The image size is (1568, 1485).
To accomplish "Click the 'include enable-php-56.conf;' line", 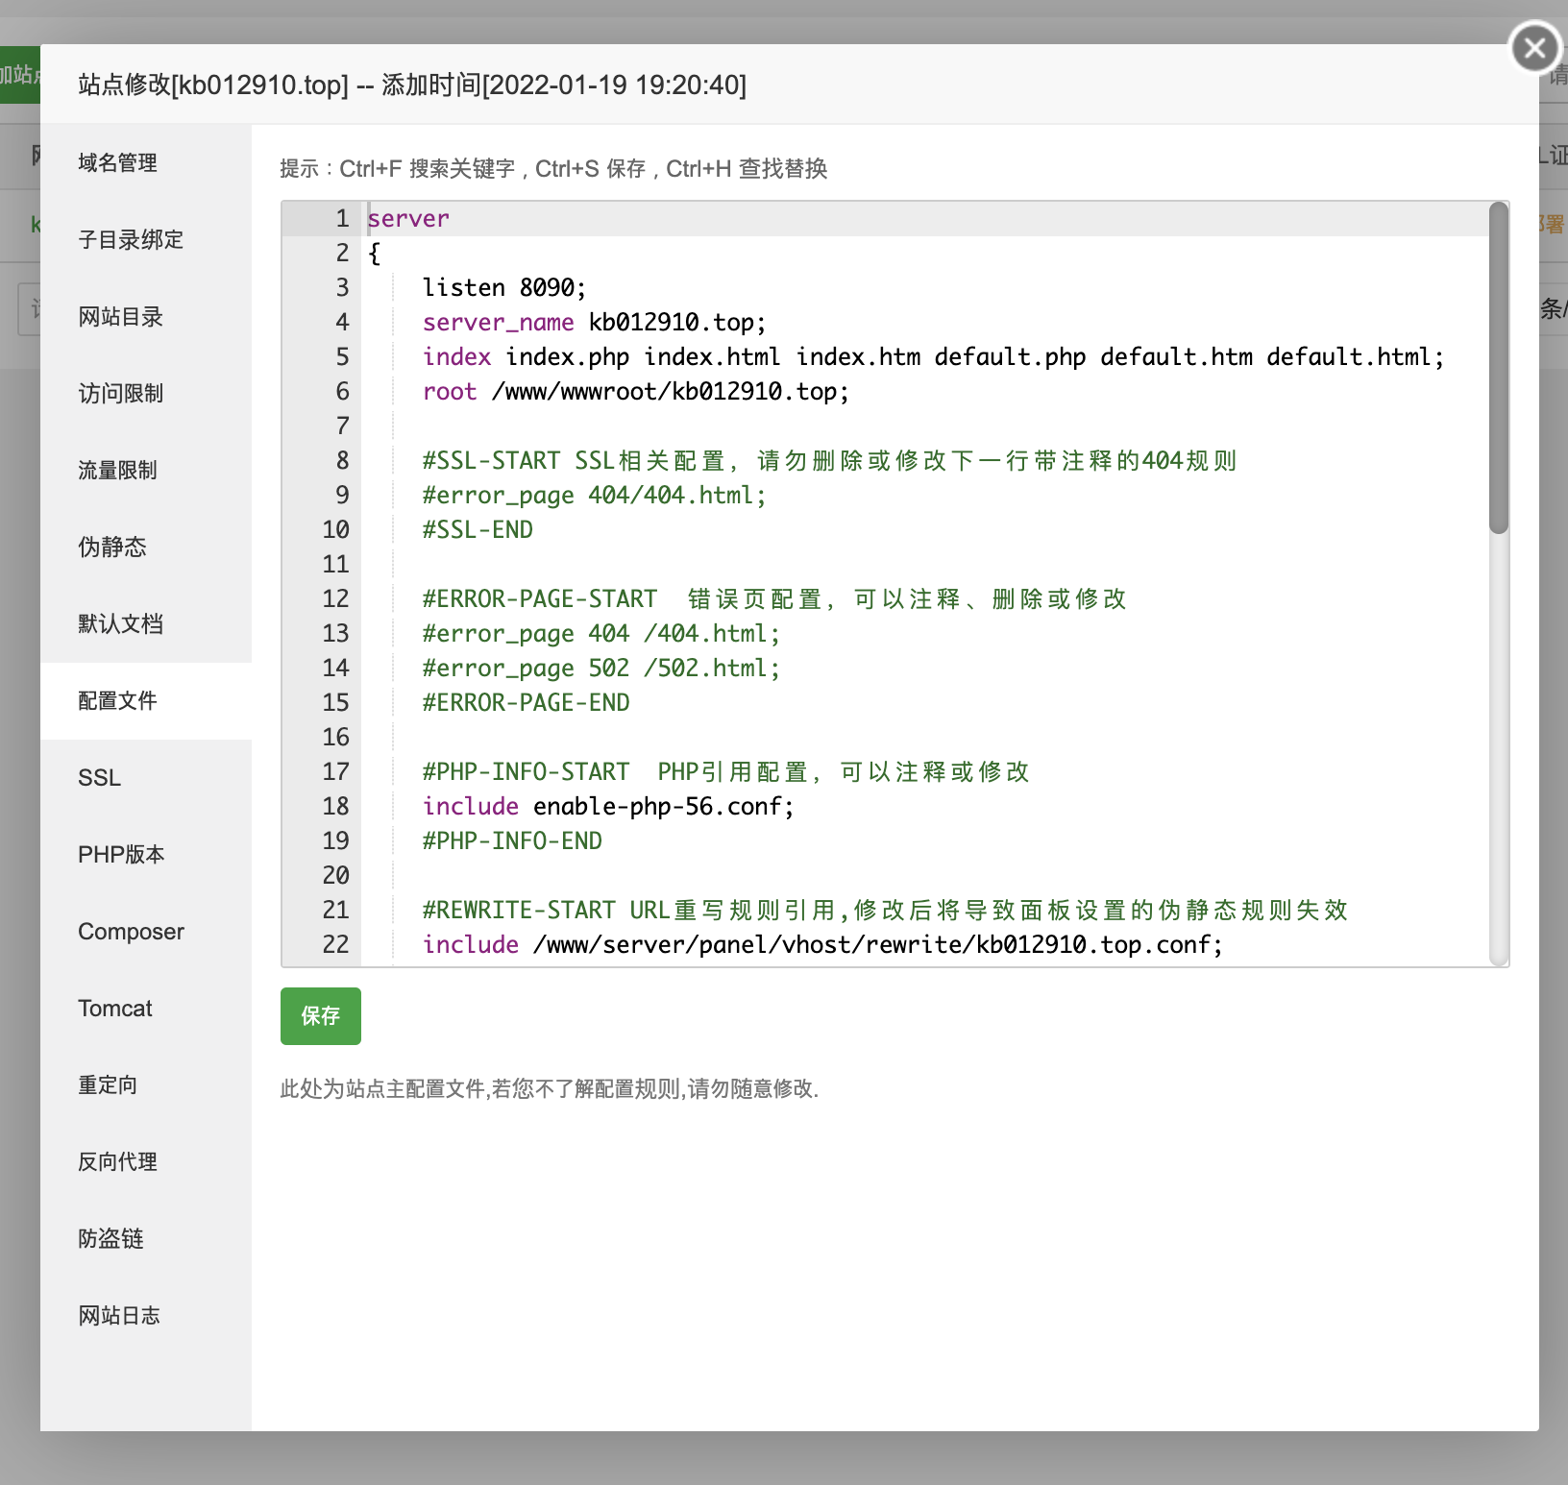I will tap(608, 807).
